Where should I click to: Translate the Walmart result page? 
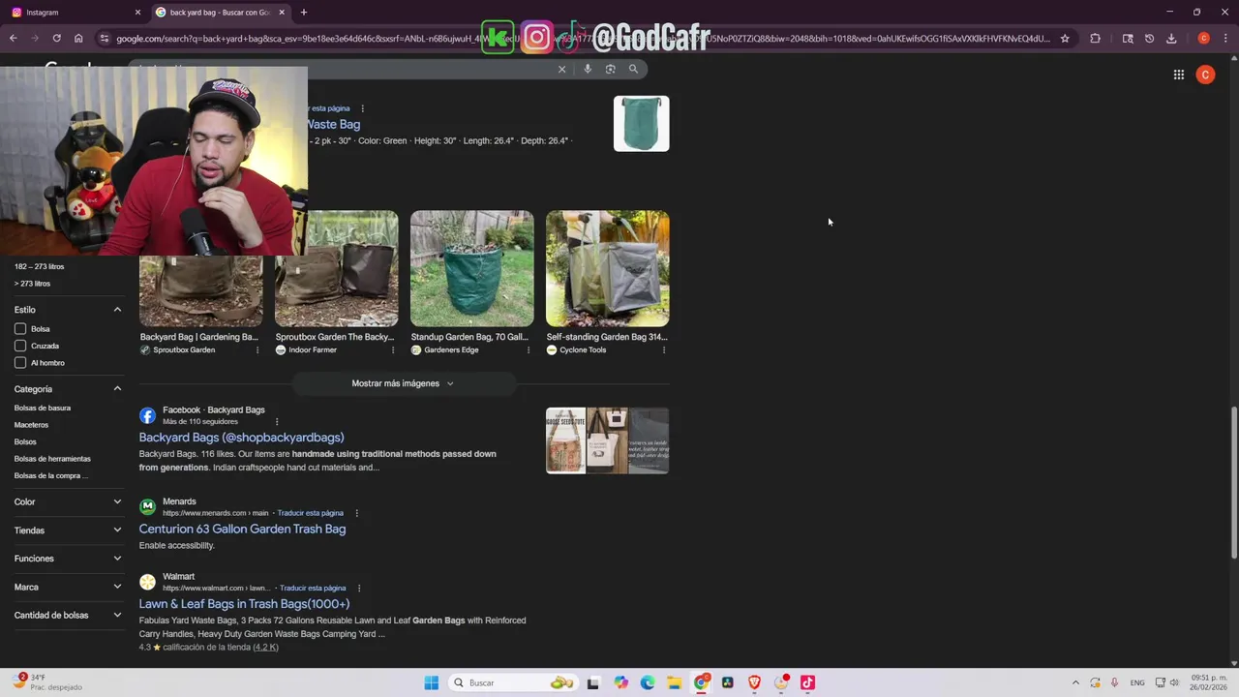[x=313, y=588]
